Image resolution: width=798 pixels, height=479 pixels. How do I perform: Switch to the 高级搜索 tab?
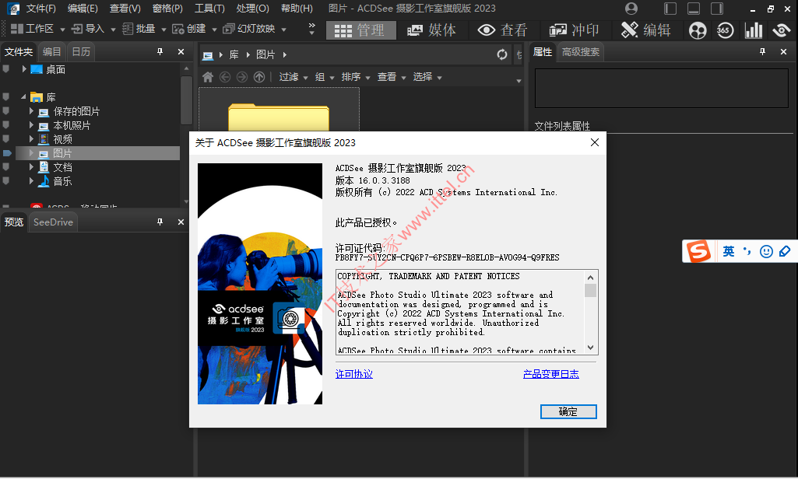[x=581, y=52]
